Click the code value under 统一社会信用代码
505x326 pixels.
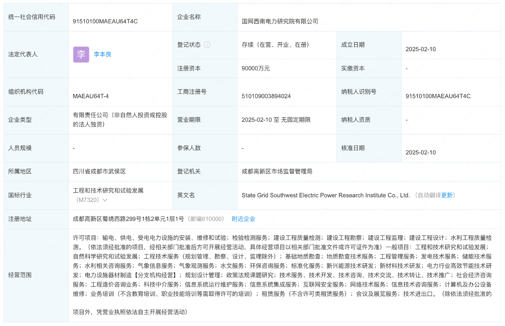(105, 21)
